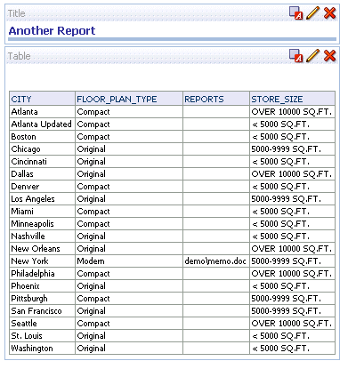Click the STORE_SIZE column header
Screen dimensions: 348x369
[x=293, y=99]
